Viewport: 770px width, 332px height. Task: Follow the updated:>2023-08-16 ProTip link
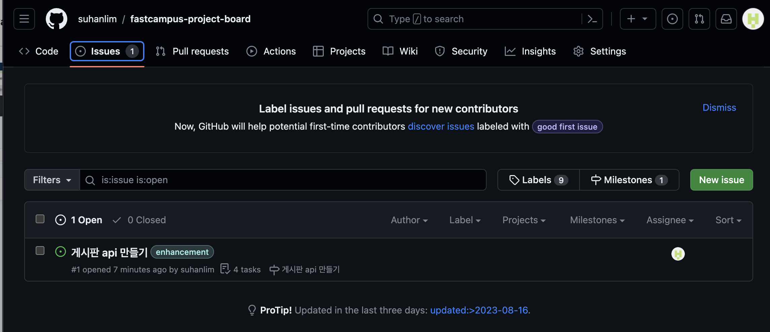479,310
